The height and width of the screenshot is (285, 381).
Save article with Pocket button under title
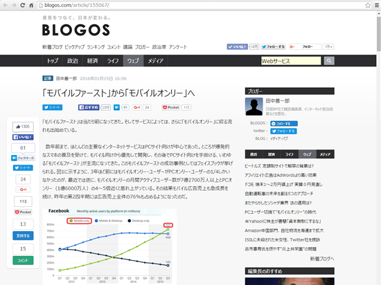[x=171, y=107]
